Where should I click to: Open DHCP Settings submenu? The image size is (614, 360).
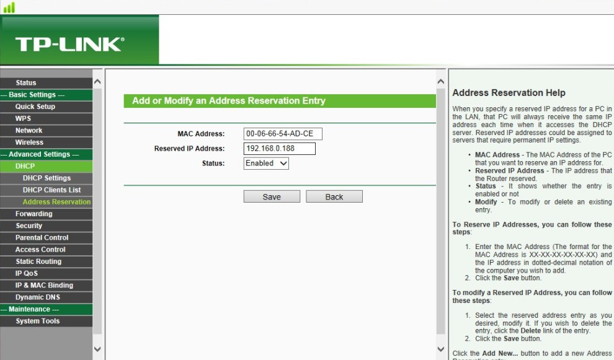click(x=47, y=178)
